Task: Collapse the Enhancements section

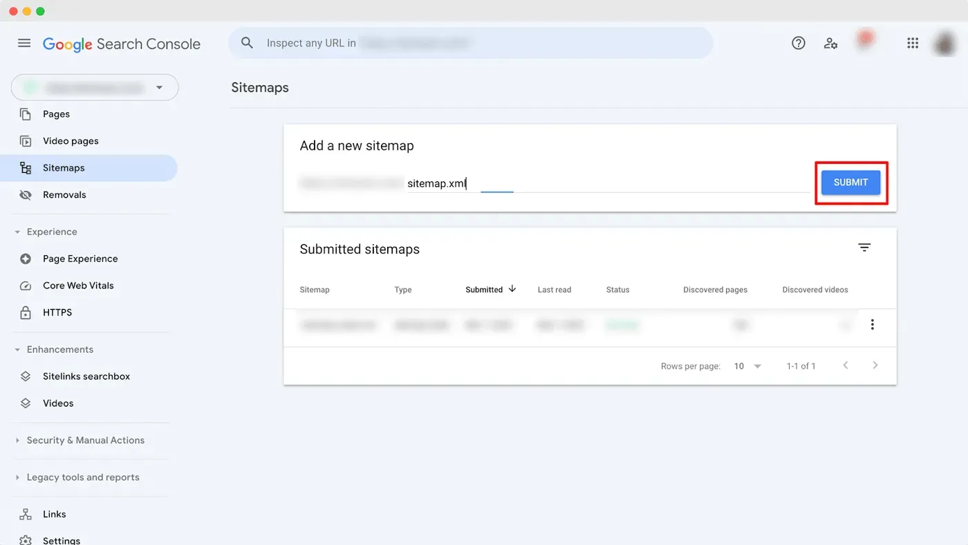Action: pos(17,349)
